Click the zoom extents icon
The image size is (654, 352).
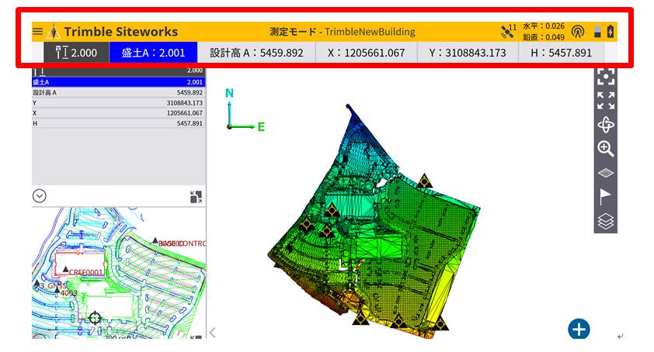click(606, 101)
